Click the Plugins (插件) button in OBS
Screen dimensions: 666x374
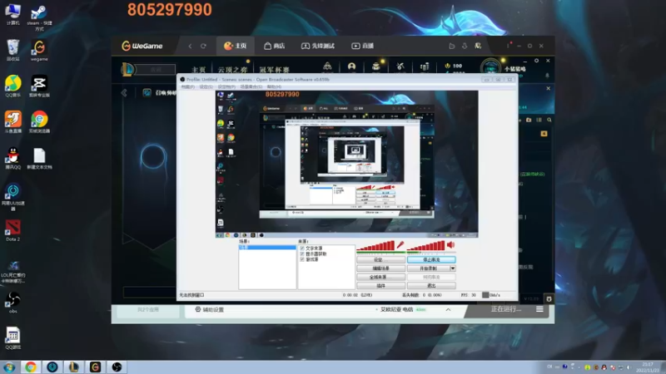click(x=380, y=286)
